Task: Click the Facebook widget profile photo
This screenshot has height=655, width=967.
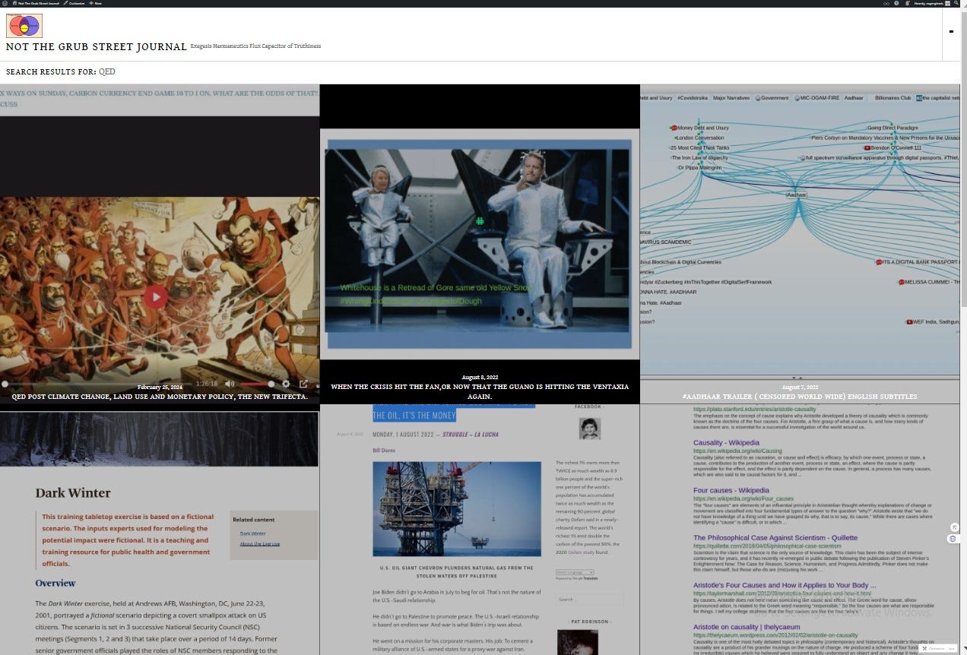Action: tap(589, 429)
